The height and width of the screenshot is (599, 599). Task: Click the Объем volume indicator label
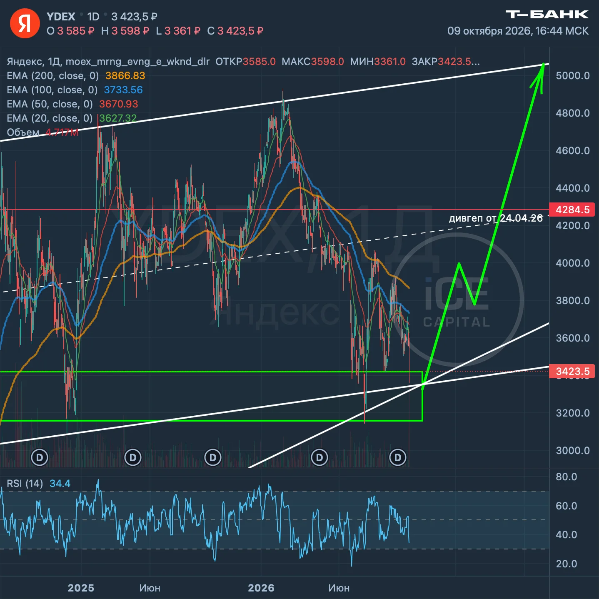click(x=23, y=132)
